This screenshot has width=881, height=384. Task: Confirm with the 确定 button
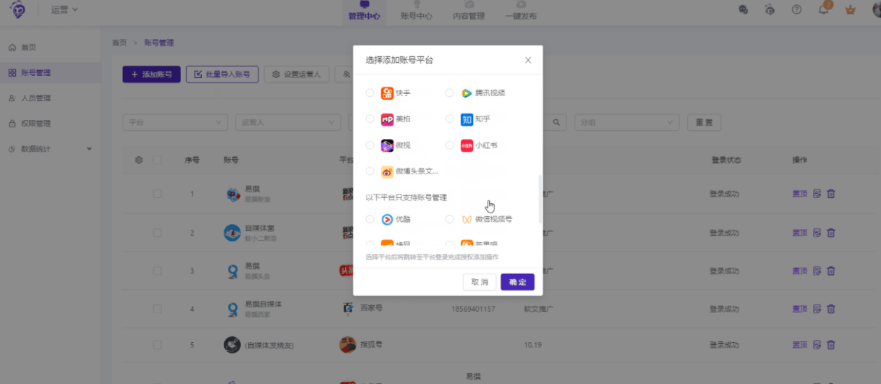click(x=517, y=282)
